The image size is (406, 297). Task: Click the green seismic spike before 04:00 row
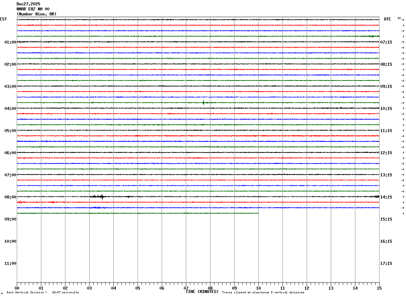[203, 103]
